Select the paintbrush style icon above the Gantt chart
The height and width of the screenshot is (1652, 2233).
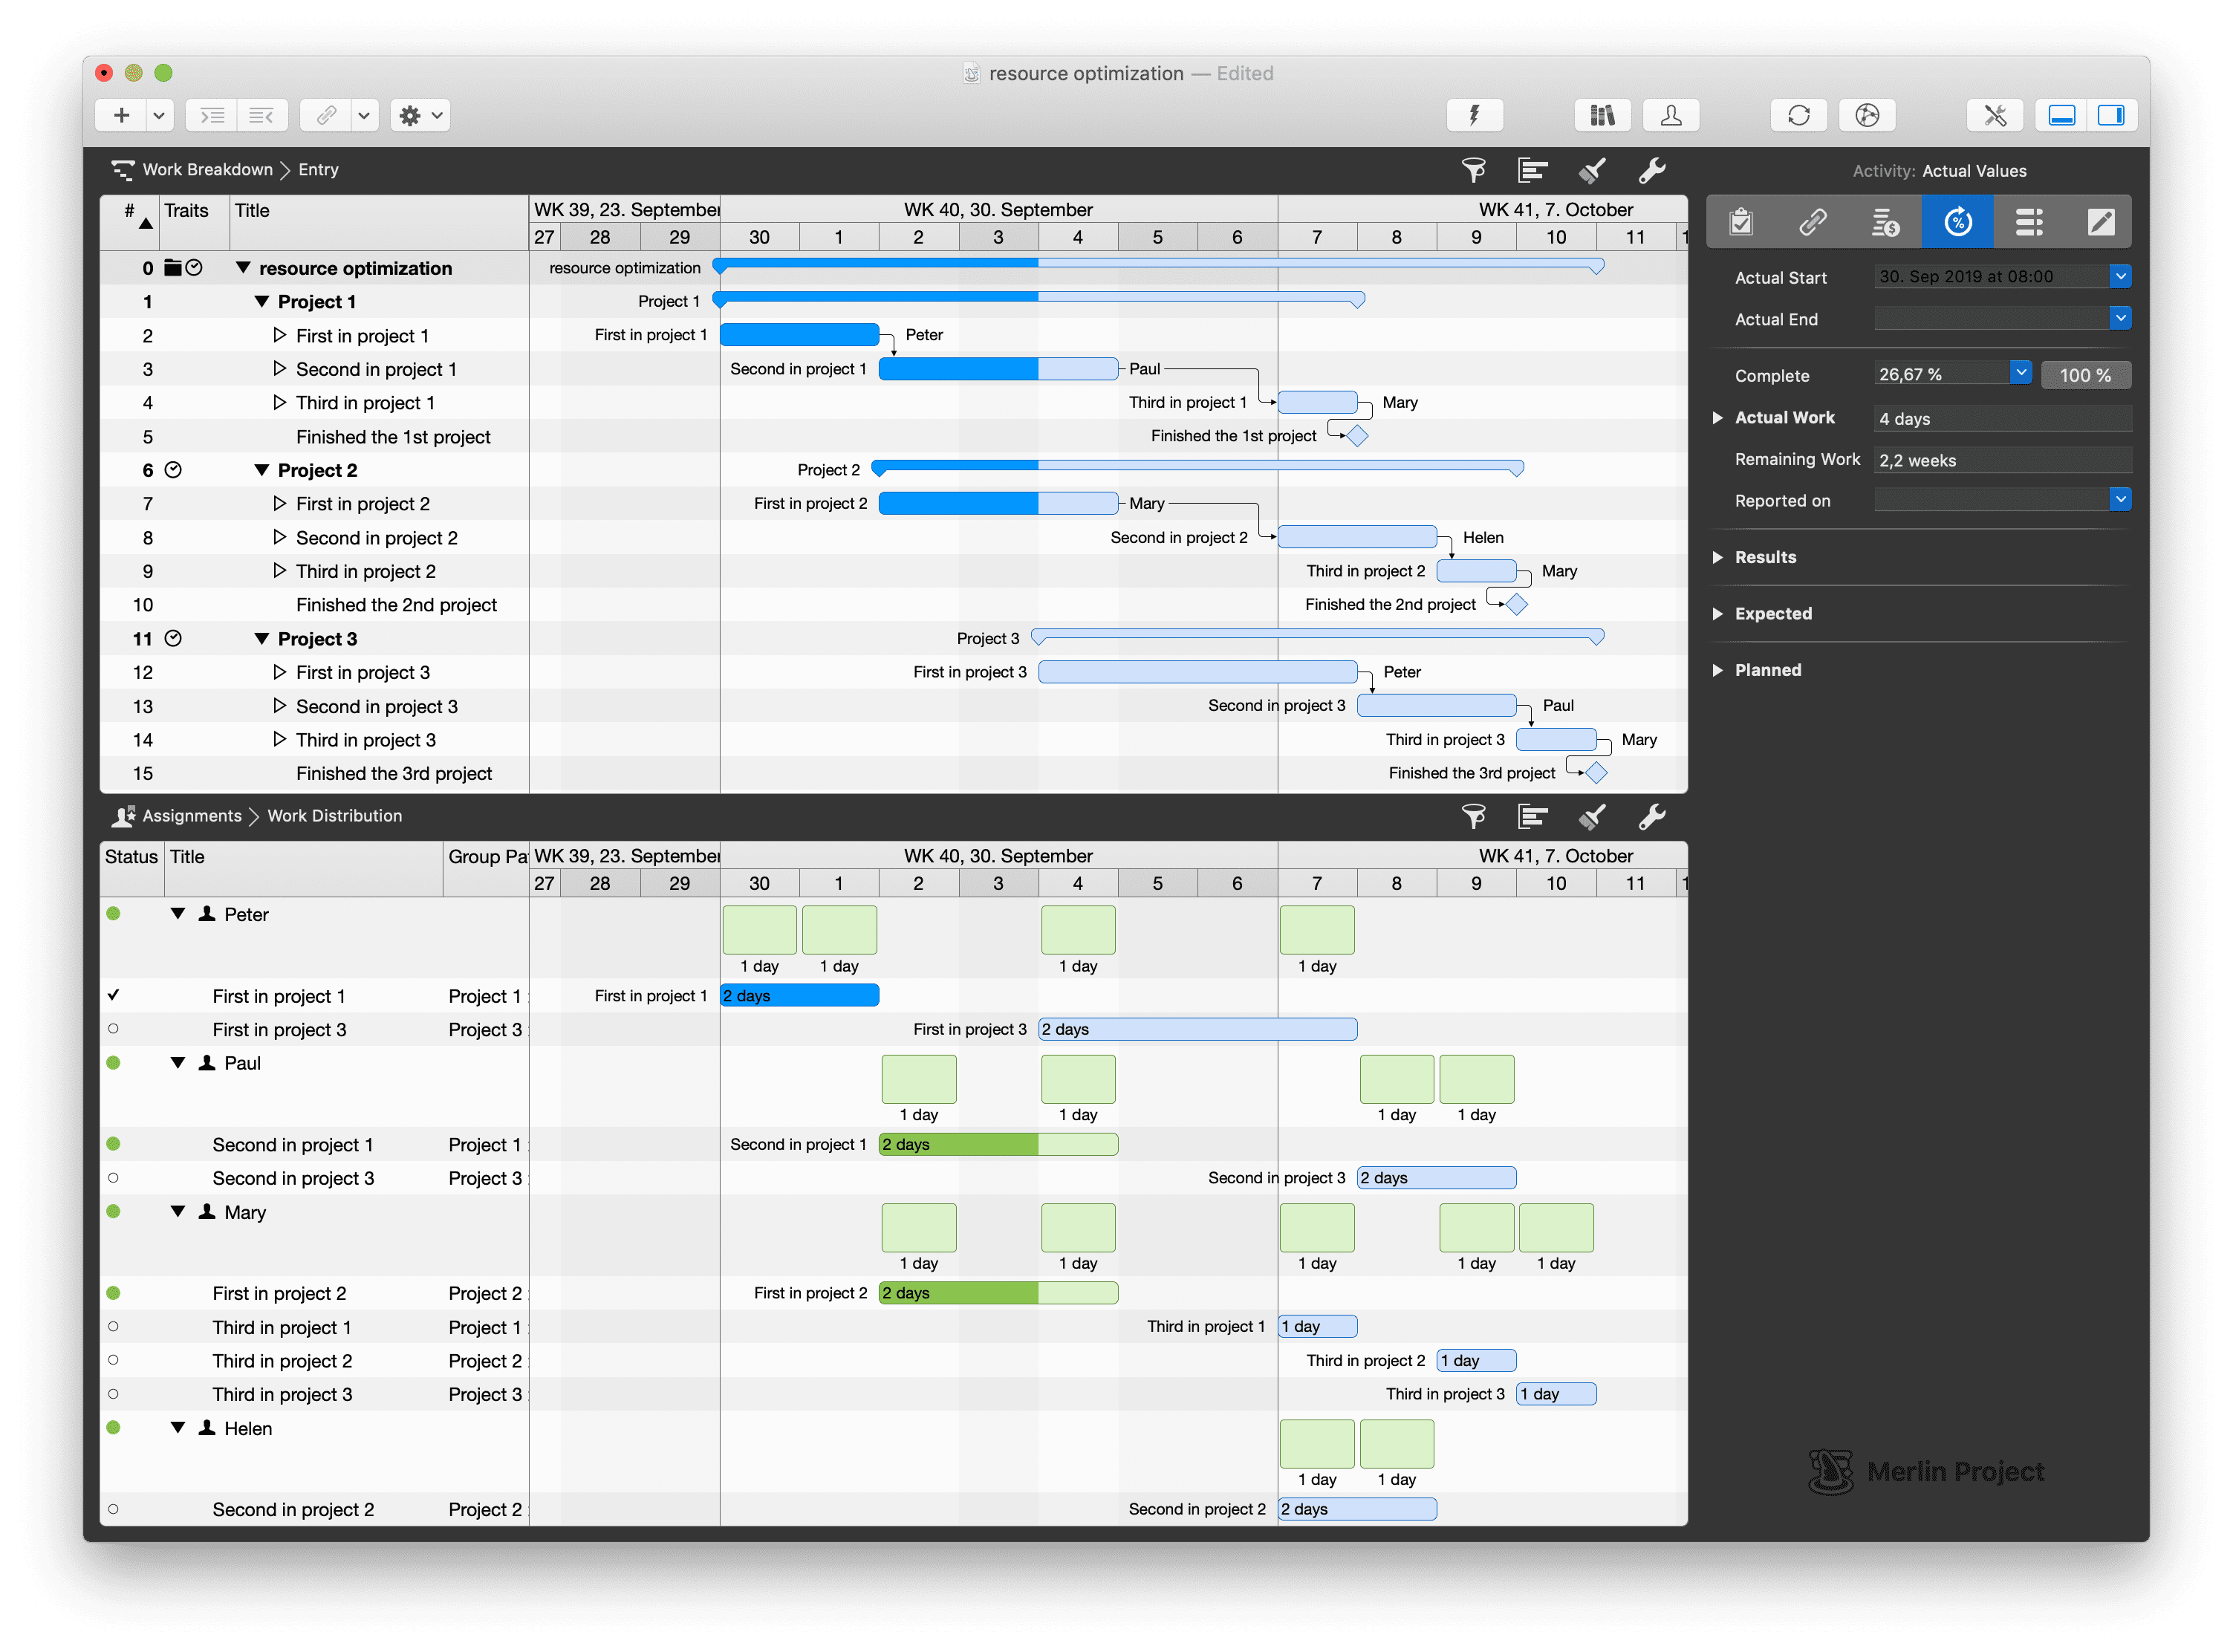tap(1592, 170)
